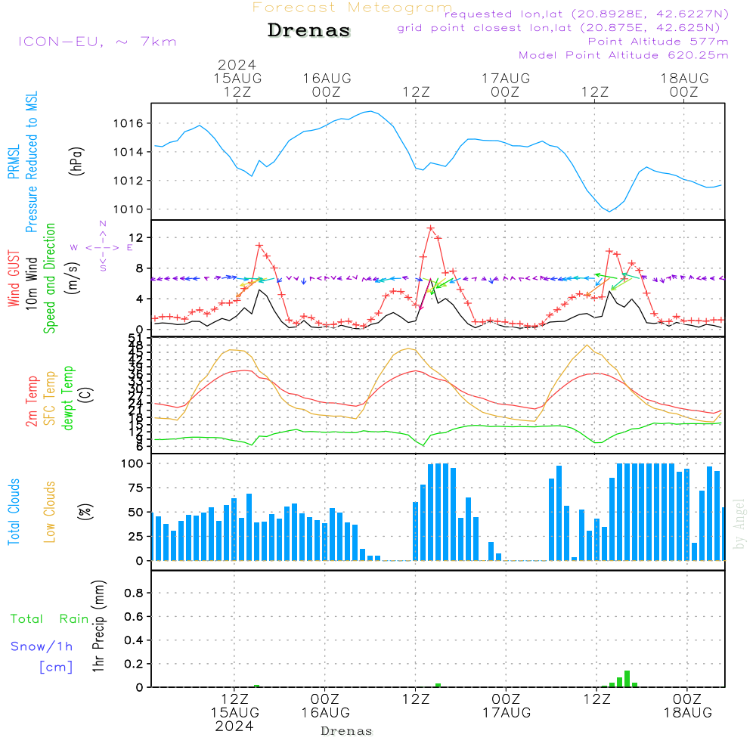Click the orange 'SFC Temp' legend label
The width and height of the screenshot is (756, 756).
click(x=50, y=398)
